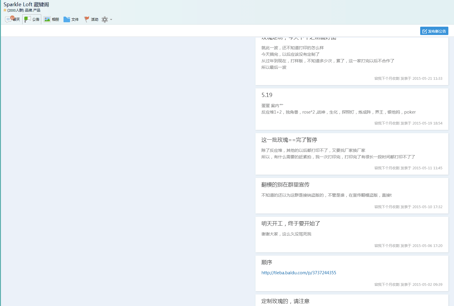Open the 相册 album tab
The width and height of the screenshot is (454, 306).
(51, 19)
